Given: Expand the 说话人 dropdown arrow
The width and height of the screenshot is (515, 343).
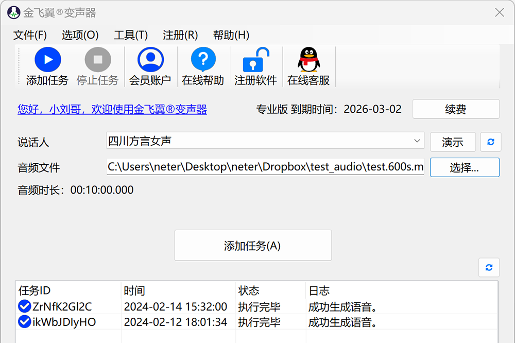Looking at the screenshot, I should tap(417, 141).
